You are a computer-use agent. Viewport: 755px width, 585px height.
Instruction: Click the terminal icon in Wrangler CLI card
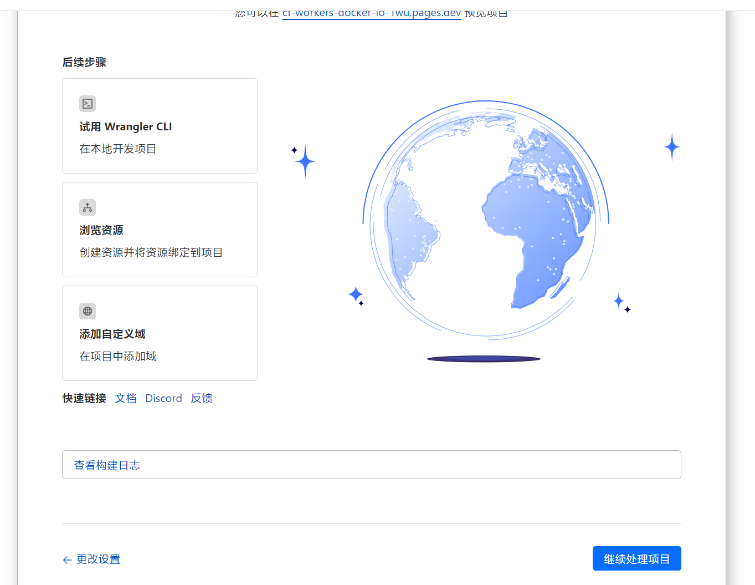click(x=88, y=104)
